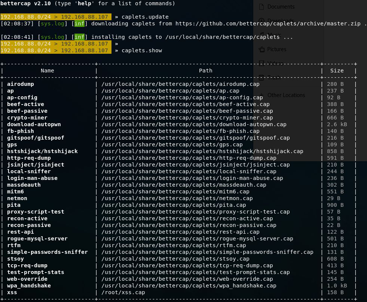Image resolution: width=367 pixels, height=302 pixels.
Task: Select the 'simple-passwords-sniffer' caplet name
Action: (x=48, y=252)
